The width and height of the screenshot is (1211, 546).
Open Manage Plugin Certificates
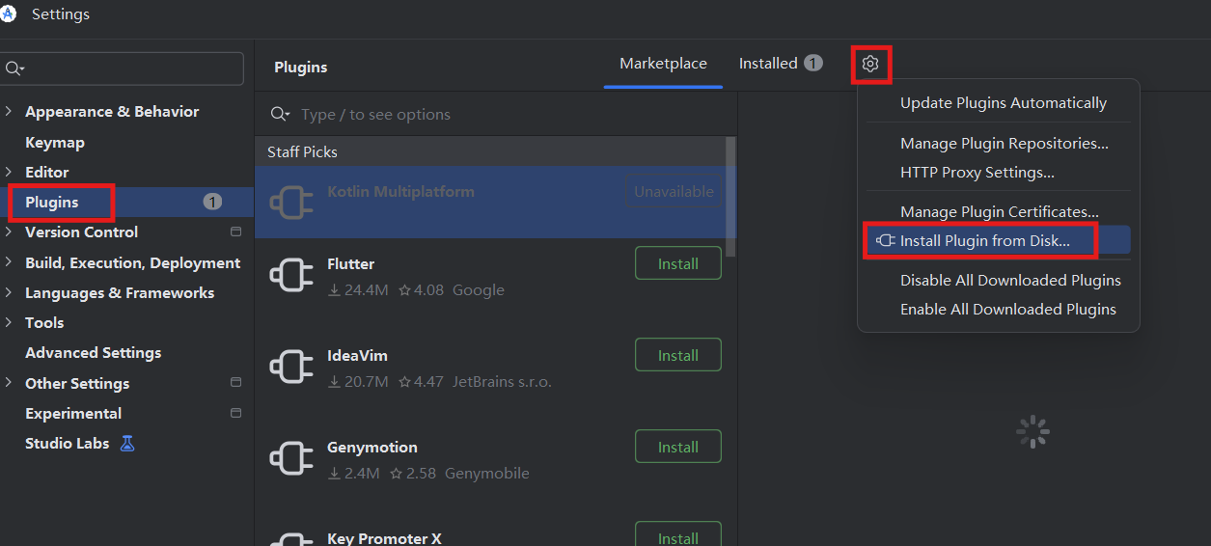click(999, 212)
